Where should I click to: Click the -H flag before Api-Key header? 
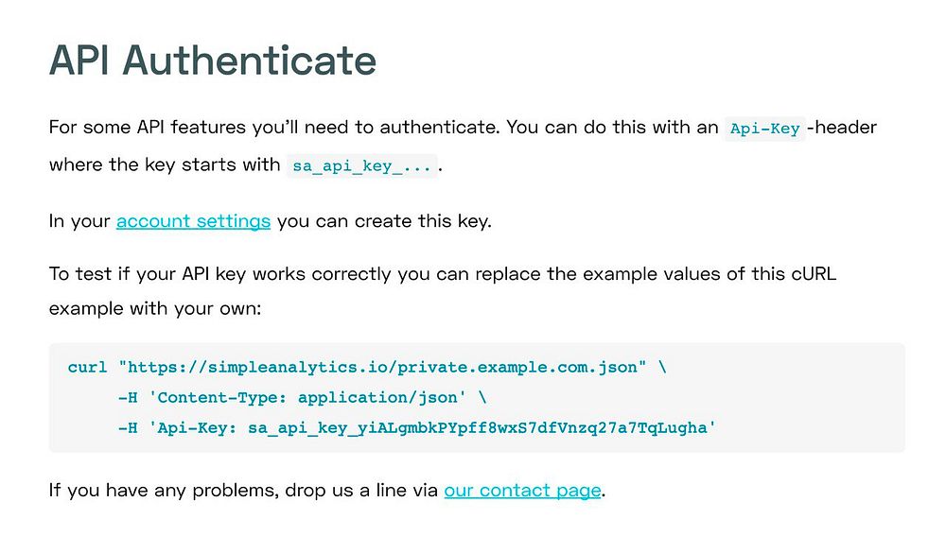click(128, 427)
